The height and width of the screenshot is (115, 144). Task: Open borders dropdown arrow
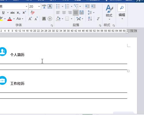point(72,19)
